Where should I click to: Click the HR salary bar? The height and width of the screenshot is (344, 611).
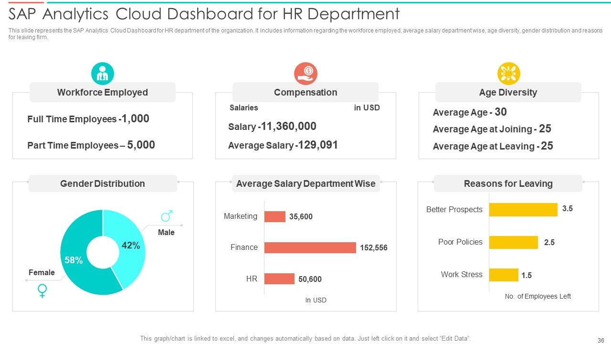[279, 279]
